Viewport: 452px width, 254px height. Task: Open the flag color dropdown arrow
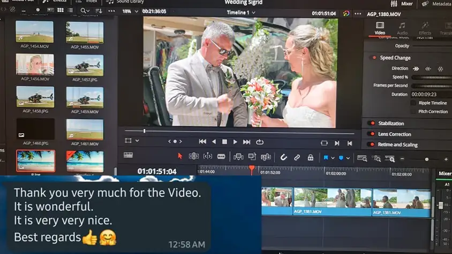pyautogui.click(x=333, y=158)
